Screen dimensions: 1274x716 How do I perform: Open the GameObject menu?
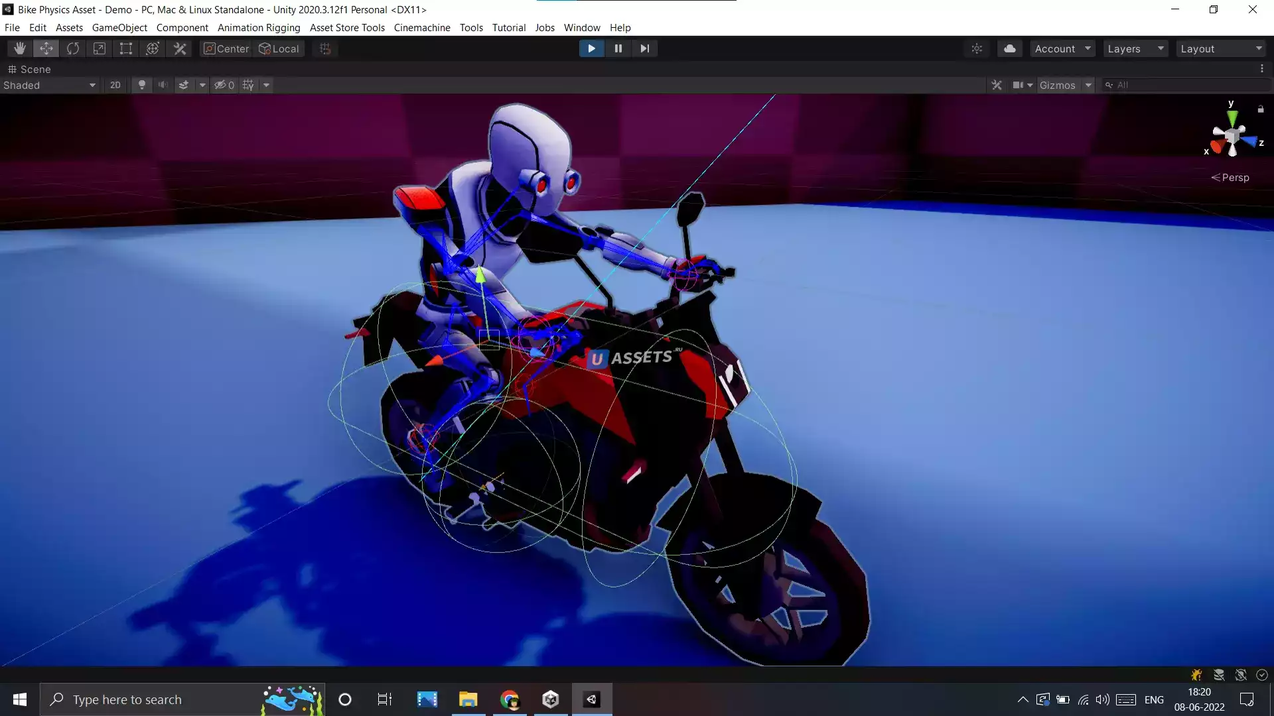119,27
